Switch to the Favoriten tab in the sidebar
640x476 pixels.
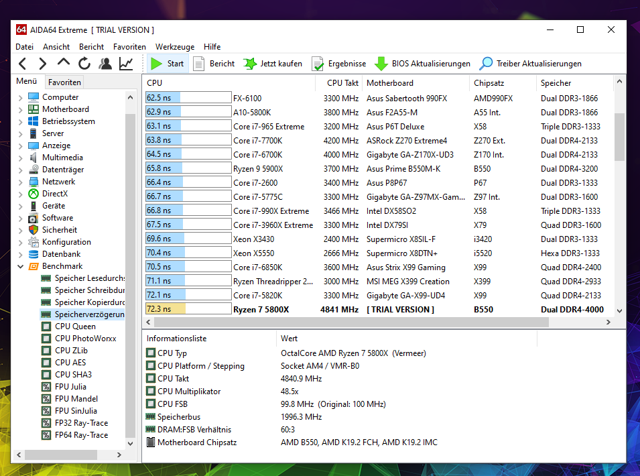click(x=64, y=82)
